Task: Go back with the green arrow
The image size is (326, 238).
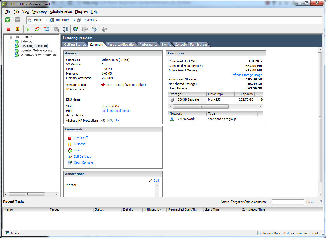Action: tap(8, 20)
